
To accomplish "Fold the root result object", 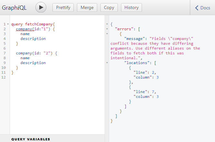I will tap(107, 24).
